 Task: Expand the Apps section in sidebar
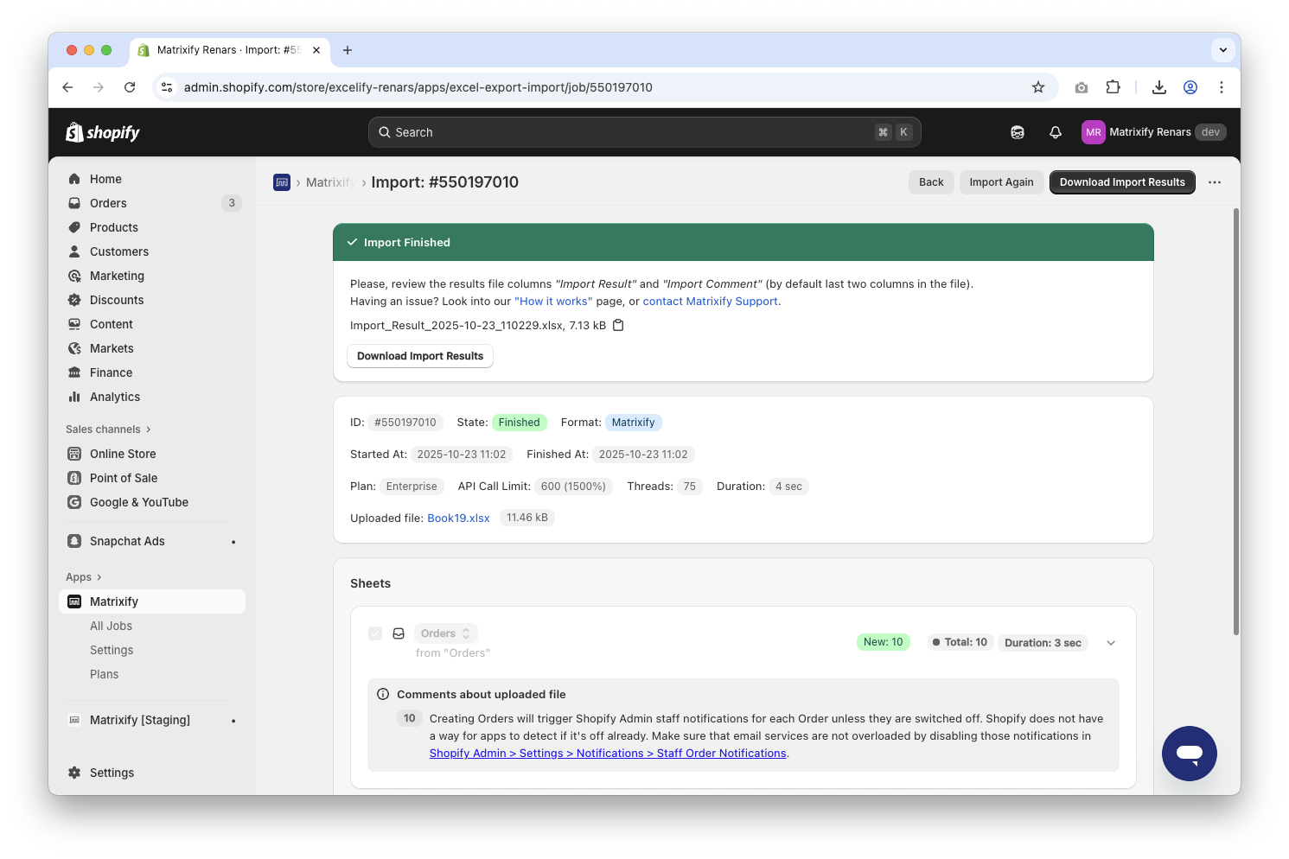click(84, 577)
